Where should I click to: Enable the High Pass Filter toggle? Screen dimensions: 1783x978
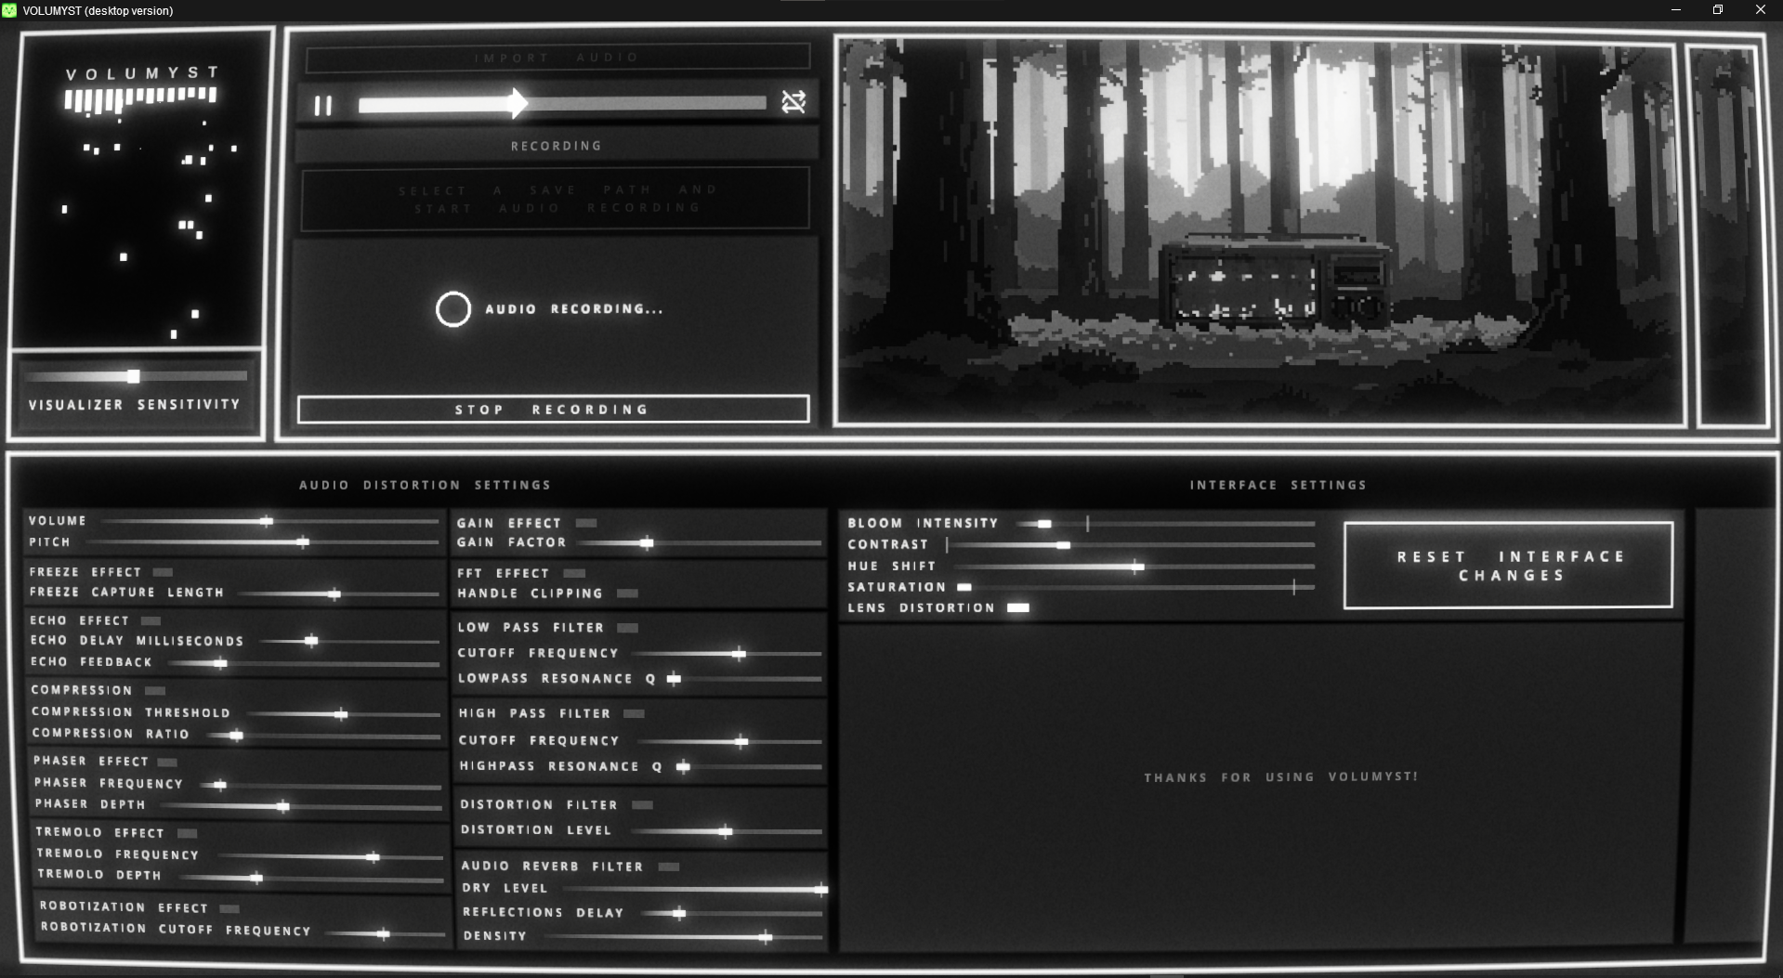point(634,713)
